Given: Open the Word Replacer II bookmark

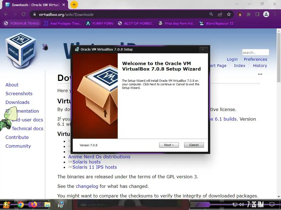Looking at the screenshot, I should point(216,24).
